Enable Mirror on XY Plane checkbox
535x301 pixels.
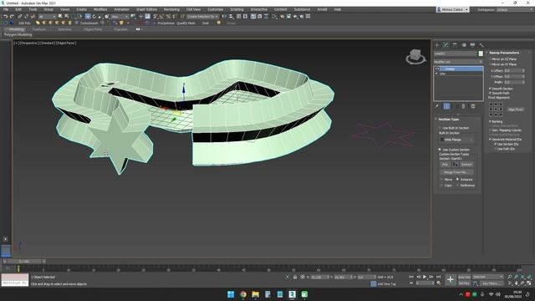click(491, 64)
